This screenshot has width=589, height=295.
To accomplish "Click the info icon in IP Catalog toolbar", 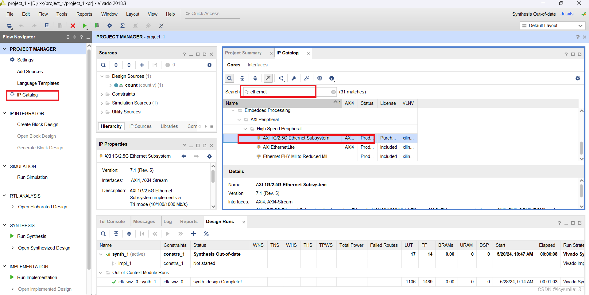I will [x=332, y=78].
